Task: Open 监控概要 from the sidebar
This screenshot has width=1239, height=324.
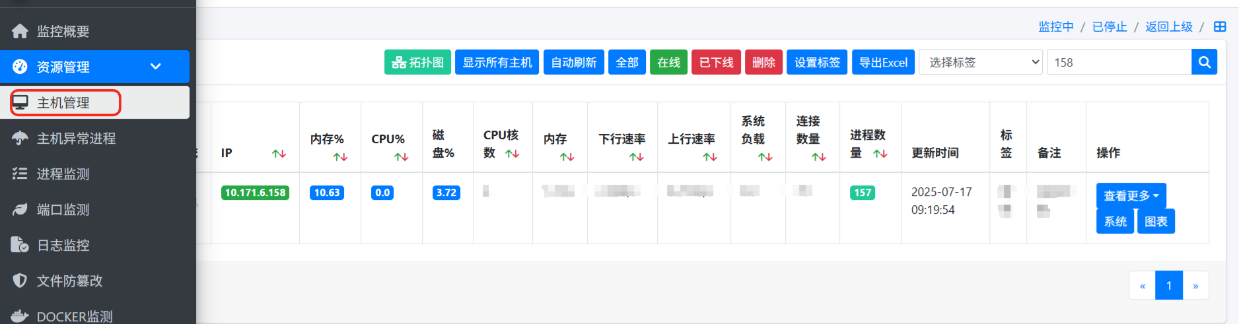Action: click(x=63, y=31)
